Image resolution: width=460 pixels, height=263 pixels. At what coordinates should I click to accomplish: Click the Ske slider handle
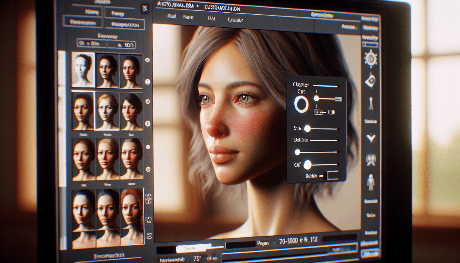click(307, 128)
